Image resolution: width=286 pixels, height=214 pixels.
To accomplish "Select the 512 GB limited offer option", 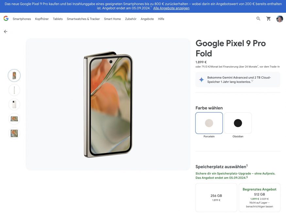I will (x=259, y=198).
